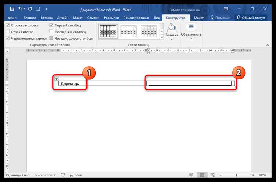Open the proofing check icon in status bar
The height and width of the screenshot is (182, 276).
[x=63, y=175]
